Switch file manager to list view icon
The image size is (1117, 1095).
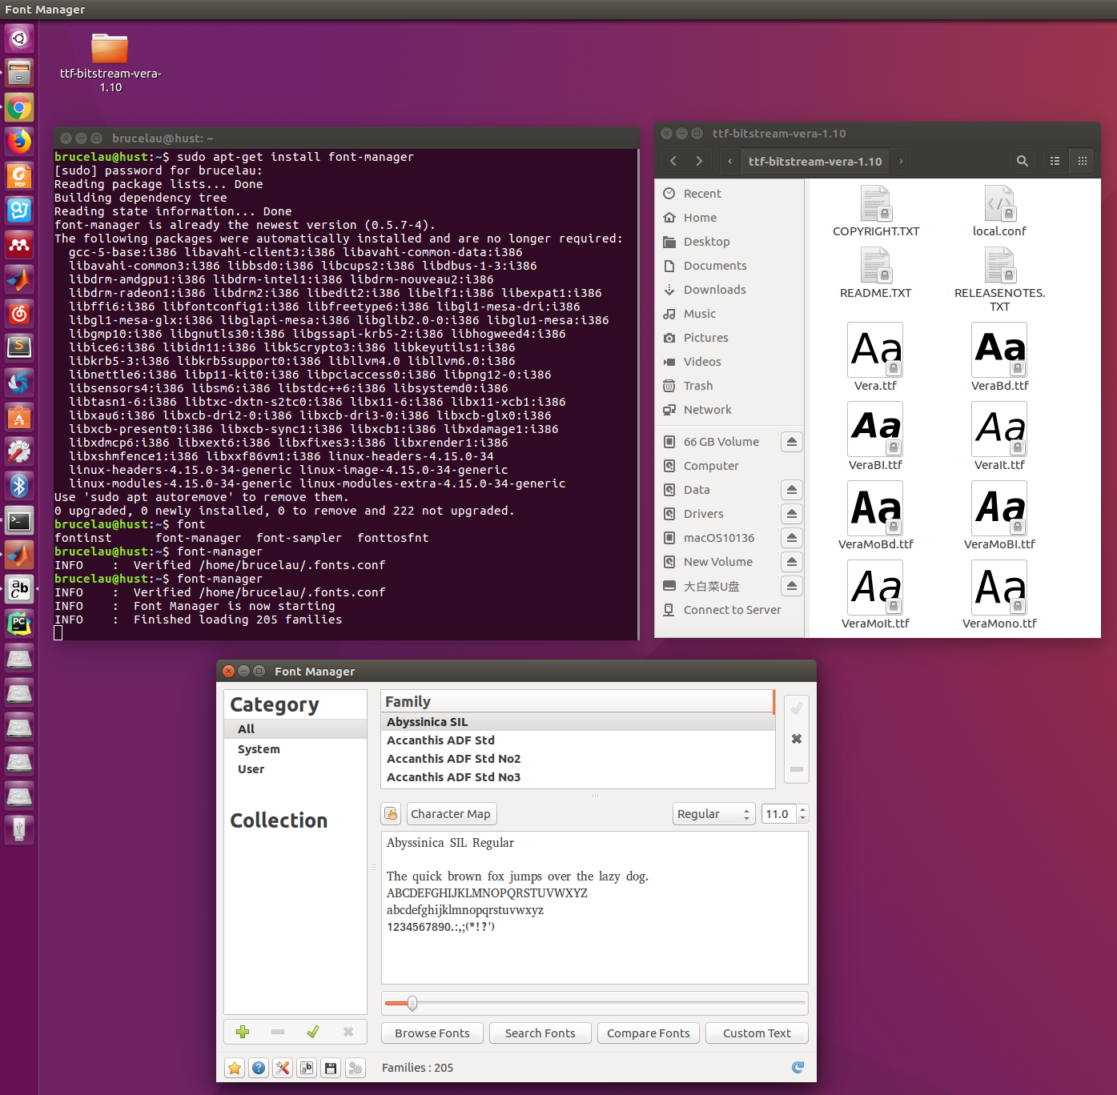(1055, 161)
